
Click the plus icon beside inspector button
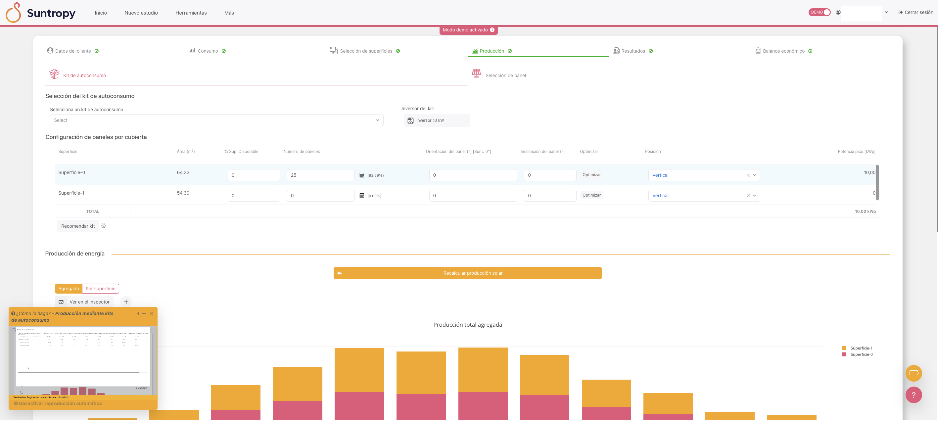coord(126,302)
